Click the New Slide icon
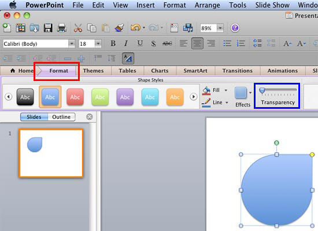 pos(174,28)
